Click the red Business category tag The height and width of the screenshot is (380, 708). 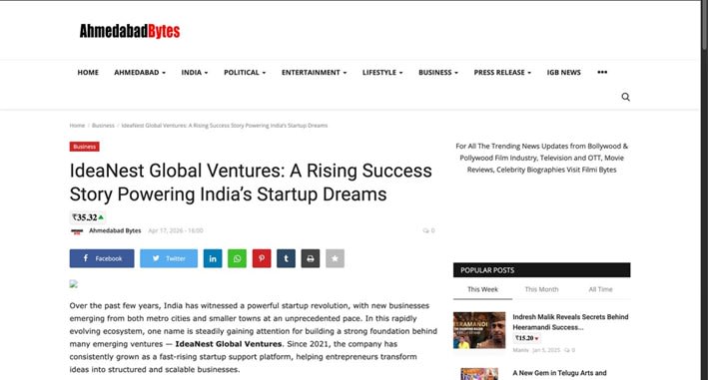(x=85, y=147)
